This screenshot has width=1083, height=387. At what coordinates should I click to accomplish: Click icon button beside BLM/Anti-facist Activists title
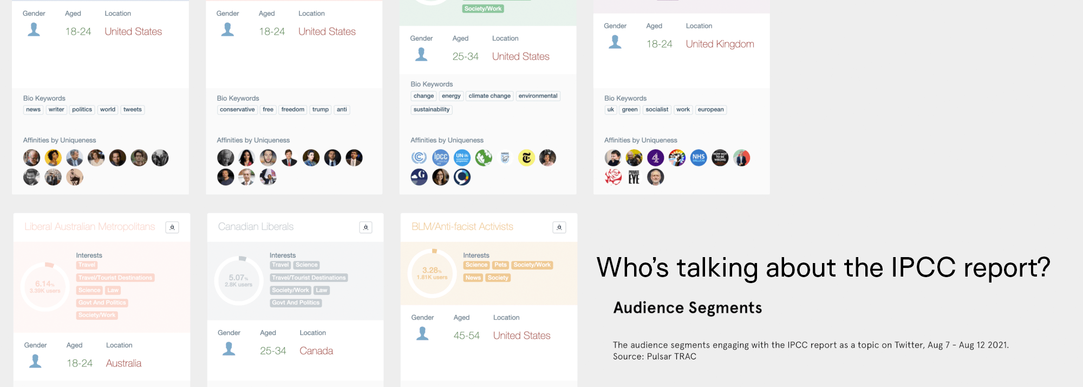[559, 227]
